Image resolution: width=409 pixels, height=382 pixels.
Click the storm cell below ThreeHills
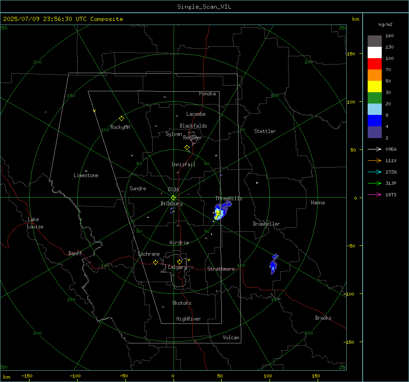(220, 211)
